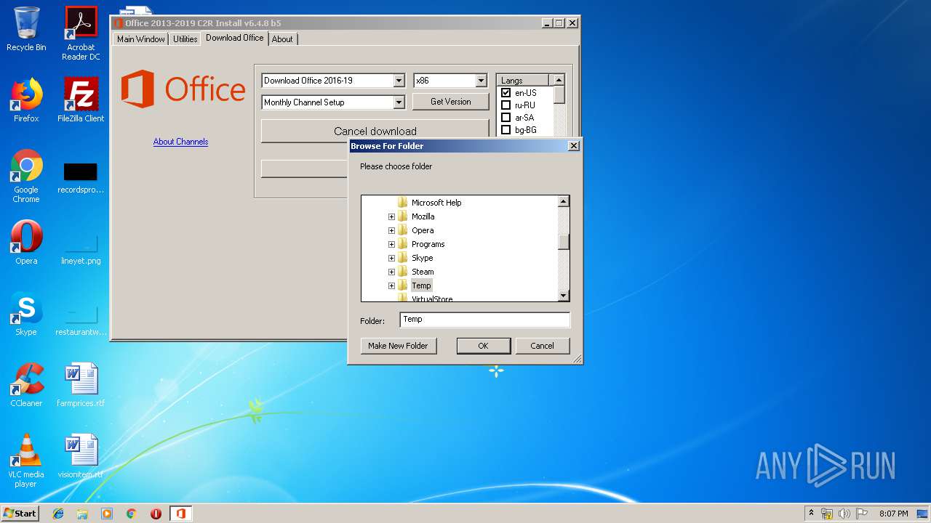Select Microsoft Help folder

tap(436, 203)
